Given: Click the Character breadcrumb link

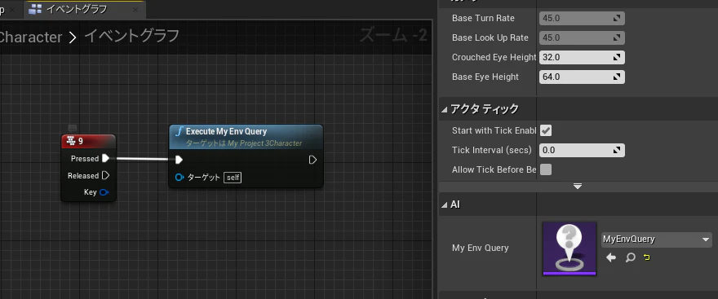Looking at the screenshot, I should 31,37.
